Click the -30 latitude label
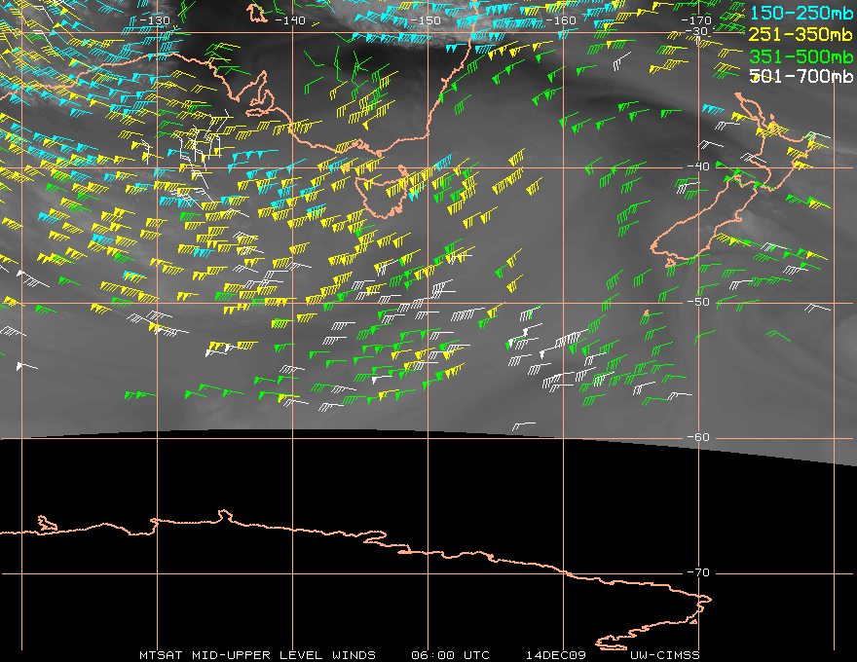The height and width of the screenshot is (662, 857). point(697,32)
